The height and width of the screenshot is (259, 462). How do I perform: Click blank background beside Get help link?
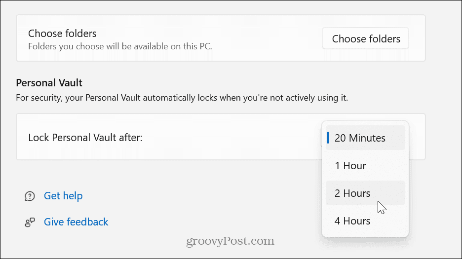pyautogui.click(x=192, y=196)
